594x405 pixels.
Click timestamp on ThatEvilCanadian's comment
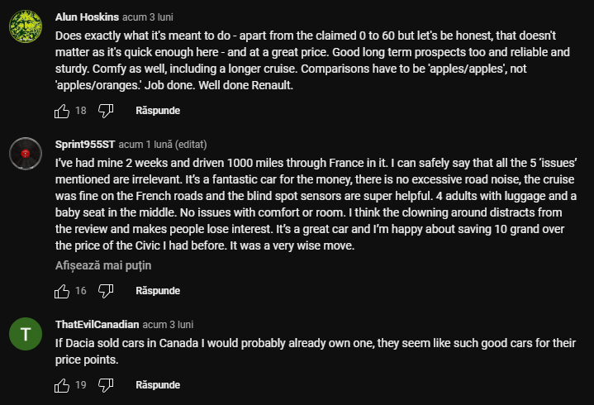pos(168,324)
